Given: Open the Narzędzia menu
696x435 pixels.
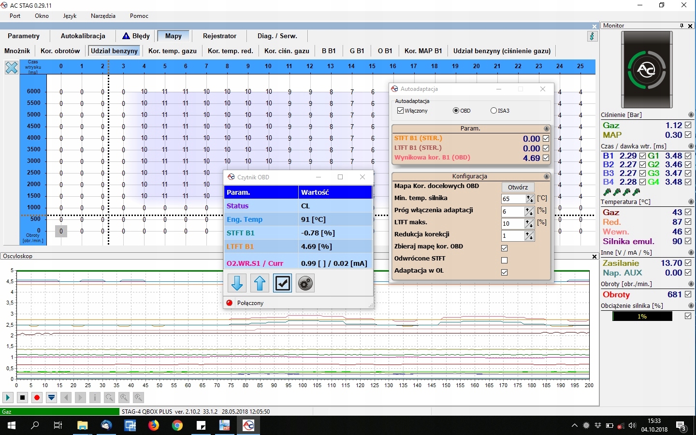Looking at the screenshot, I should coord(103,16).
